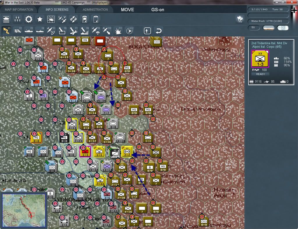This screenshot has width=298, height=229.
Task: Select the yellow 7=23 unit counter
Action: [78, 137]
